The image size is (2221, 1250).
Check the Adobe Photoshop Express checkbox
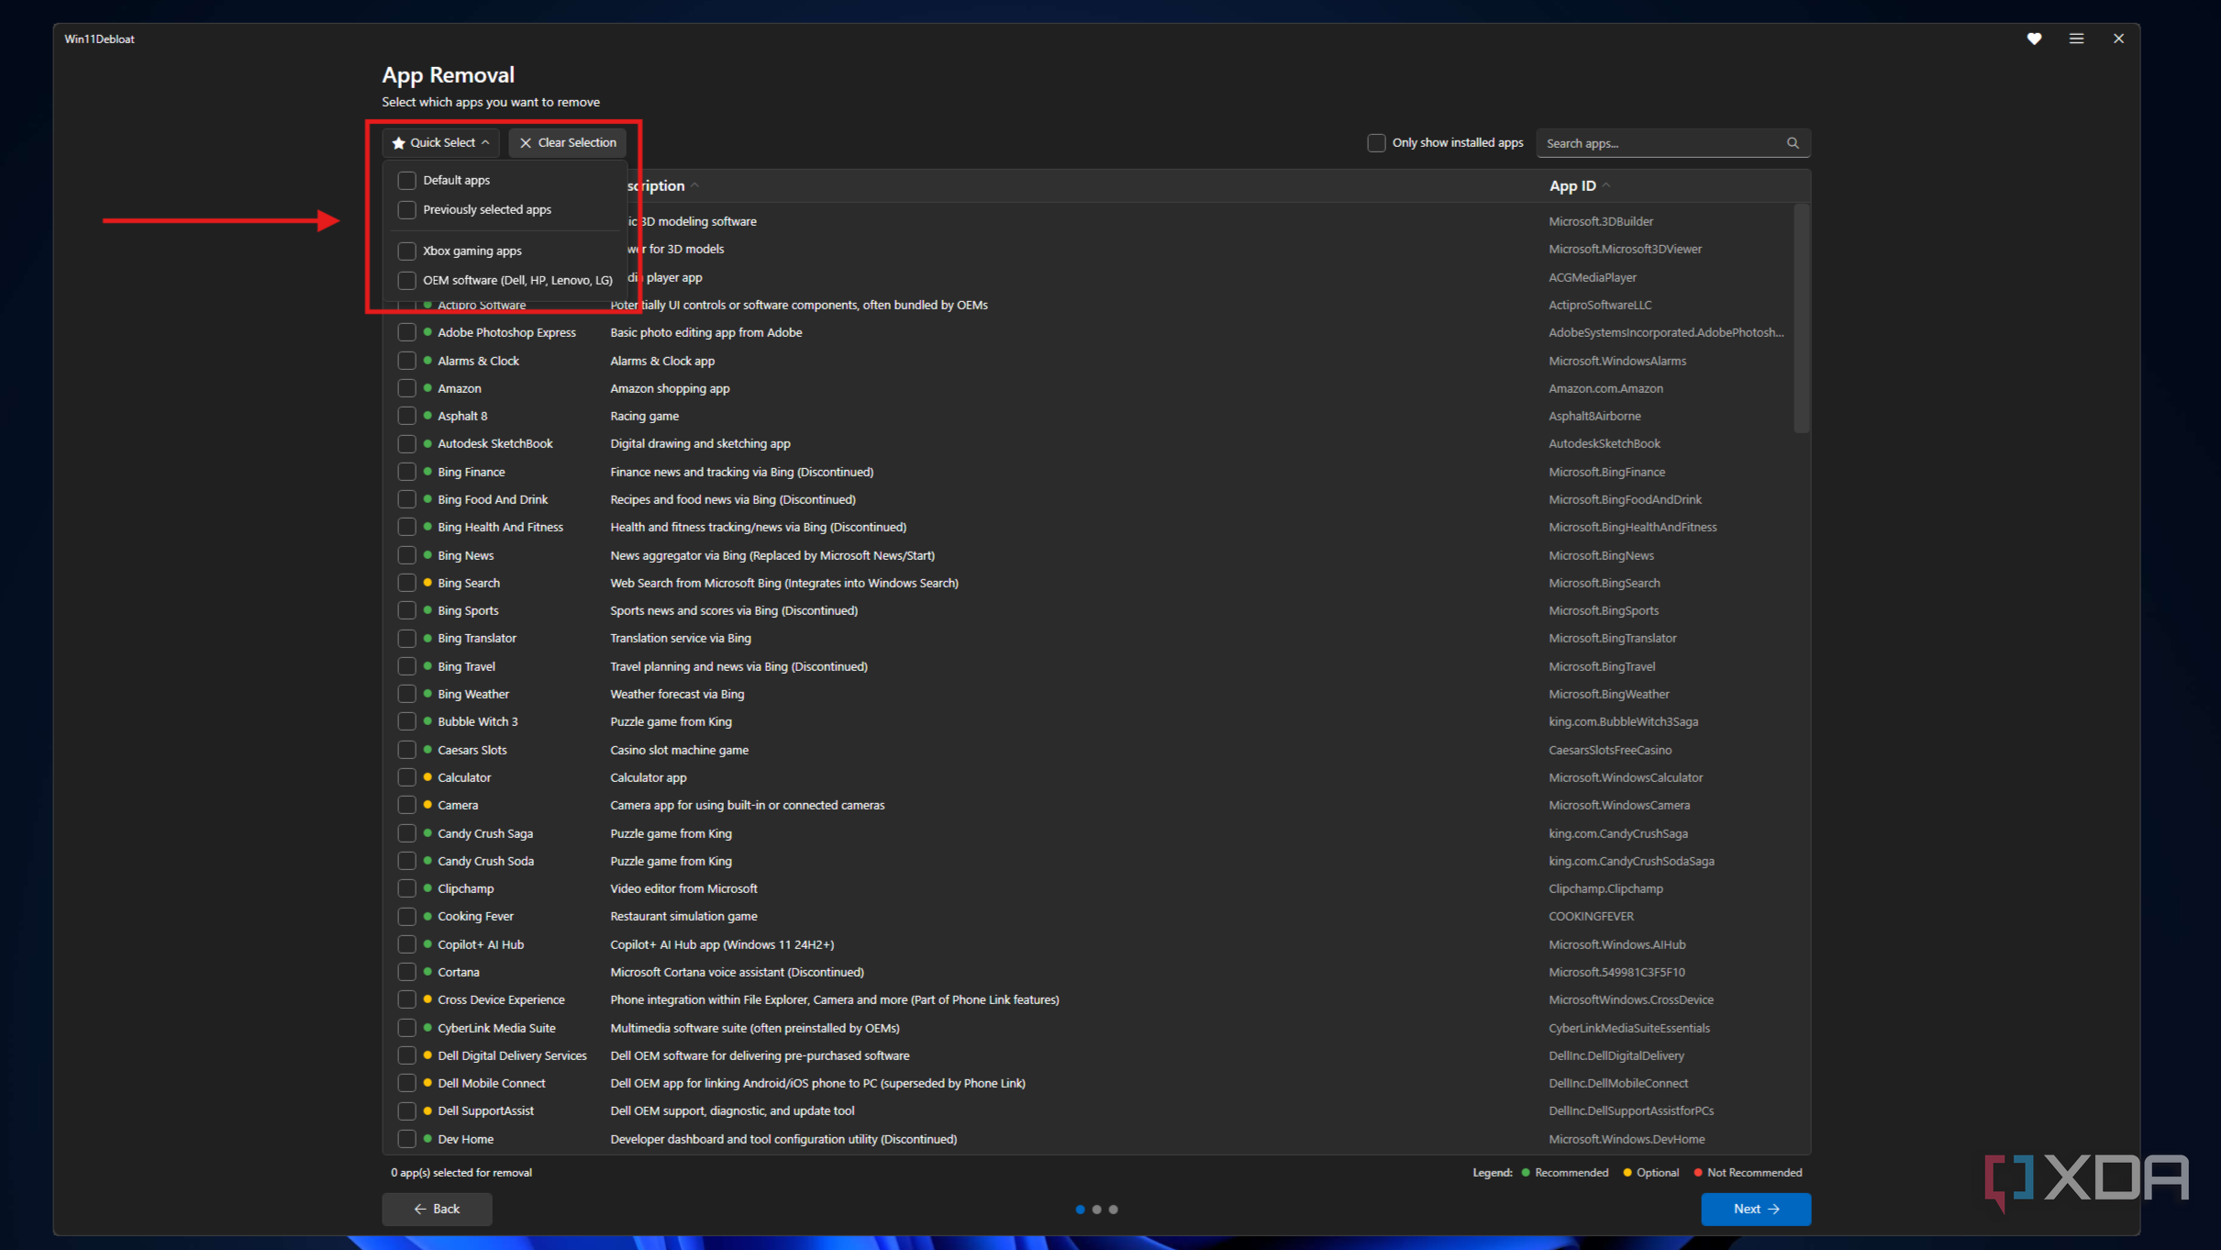coord(406,332)
